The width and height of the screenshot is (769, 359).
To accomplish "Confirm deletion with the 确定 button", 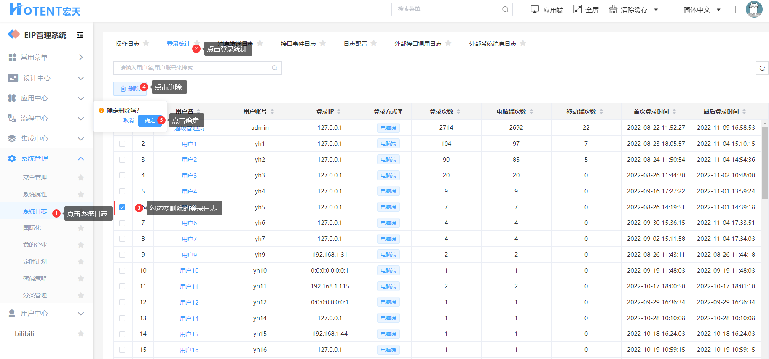I will (x=150, y=121).
